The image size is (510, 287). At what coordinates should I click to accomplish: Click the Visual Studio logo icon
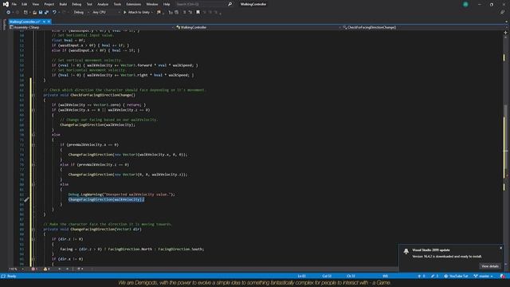tap(6, 4)
